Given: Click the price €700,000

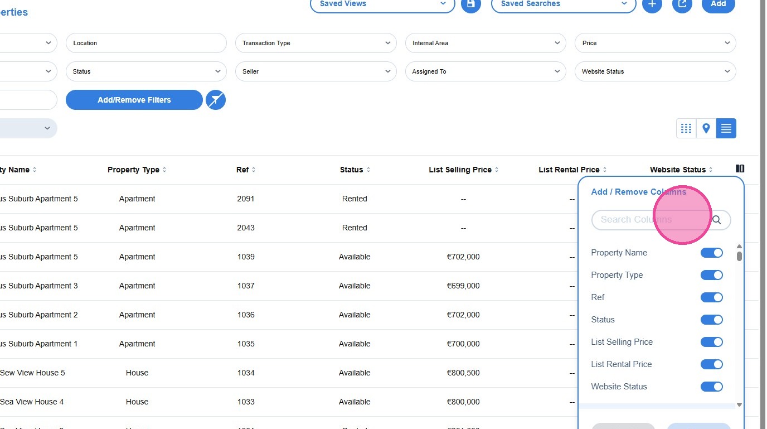Looking at the screenshot, I should 463,344.
